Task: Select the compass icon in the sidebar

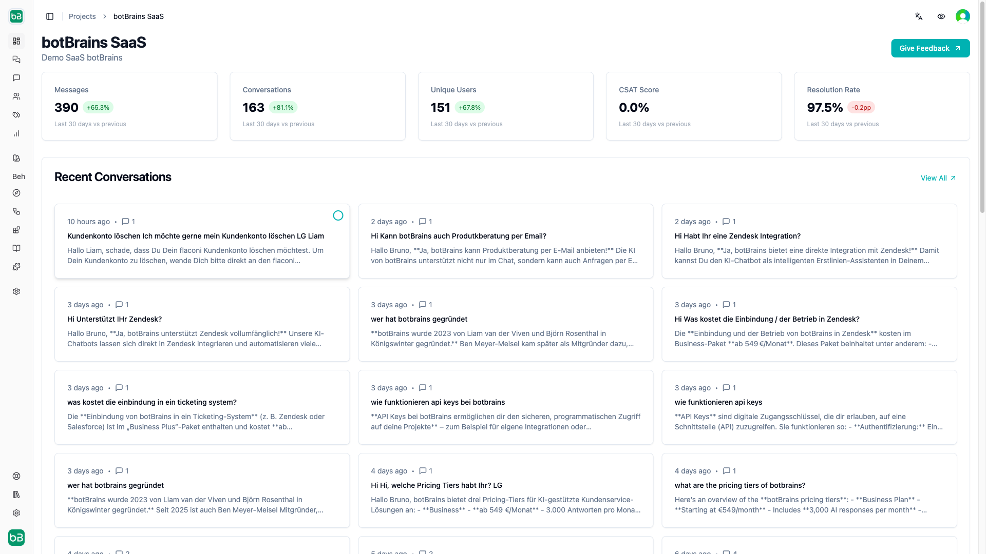Action: coord(16,193)
